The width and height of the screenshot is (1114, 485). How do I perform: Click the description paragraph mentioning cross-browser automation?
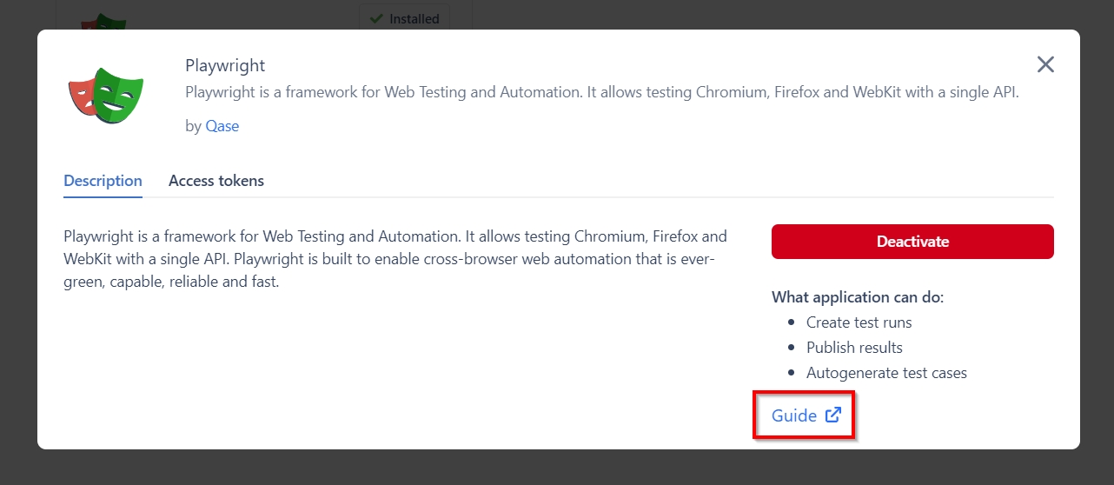coord(395,259)
